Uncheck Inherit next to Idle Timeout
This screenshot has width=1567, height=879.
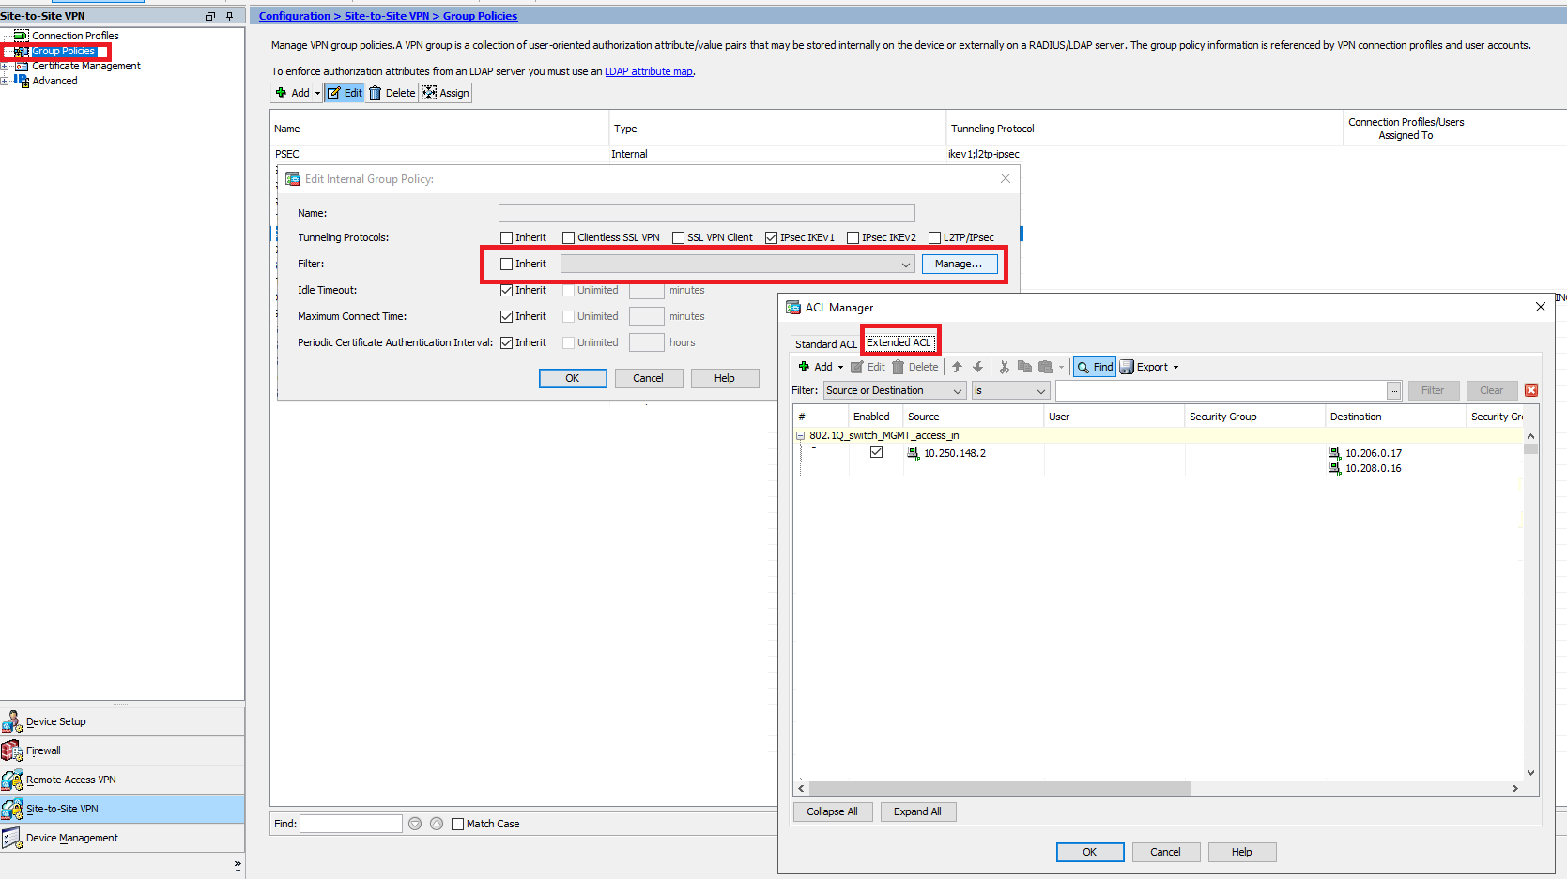506,290
